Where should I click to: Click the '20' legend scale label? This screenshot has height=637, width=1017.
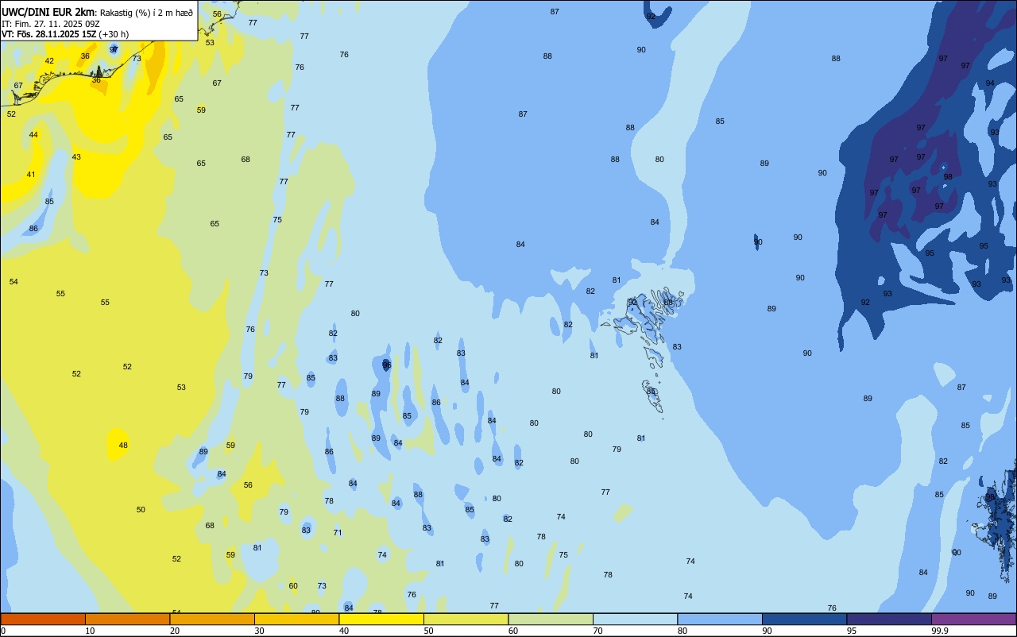175,631
